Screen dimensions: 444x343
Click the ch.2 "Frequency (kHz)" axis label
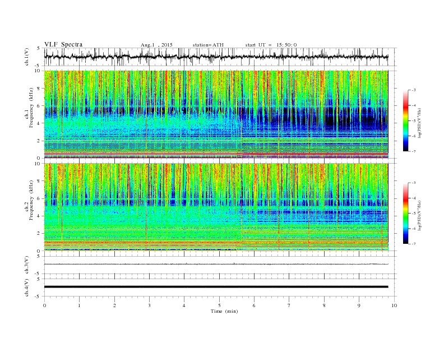31,201
